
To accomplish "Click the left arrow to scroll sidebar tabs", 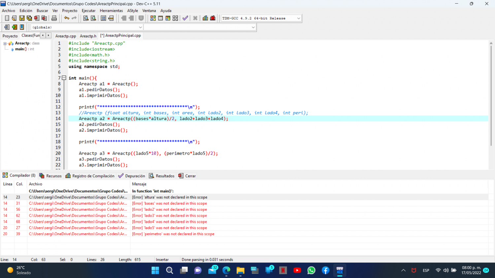I will point(43,35).
